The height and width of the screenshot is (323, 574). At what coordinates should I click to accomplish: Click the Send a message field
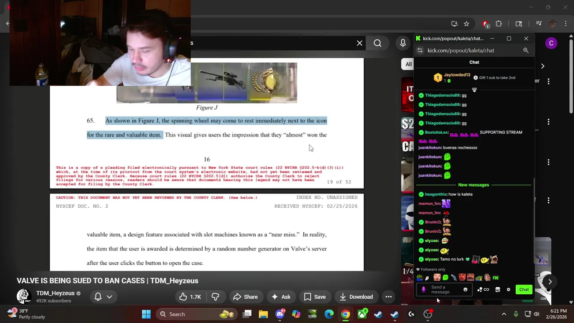(x=445, y=289)
